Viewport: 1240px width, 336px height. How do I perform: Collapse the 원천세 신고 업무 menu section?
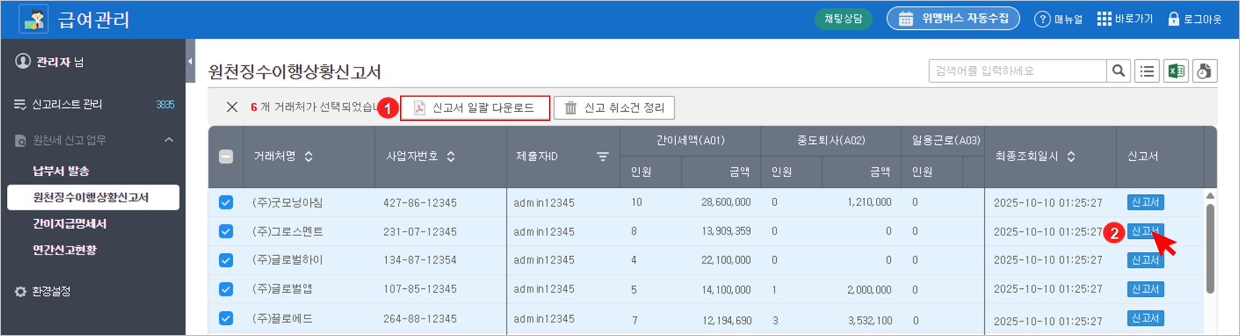click(169, 140)
